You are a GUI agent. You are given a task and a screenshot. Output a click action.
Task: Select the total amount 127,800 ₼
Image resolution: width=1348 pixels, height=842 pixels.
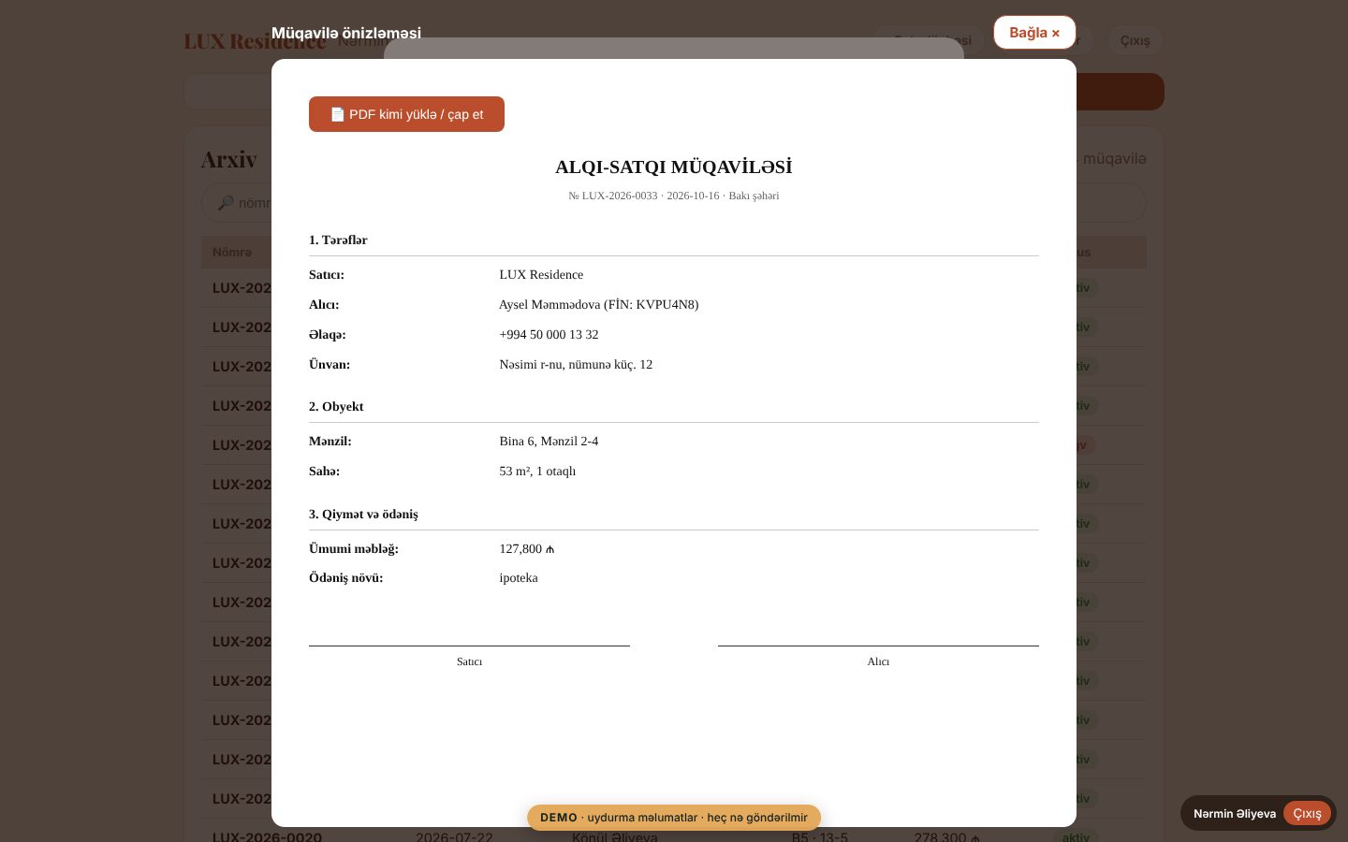coord(527,548)
